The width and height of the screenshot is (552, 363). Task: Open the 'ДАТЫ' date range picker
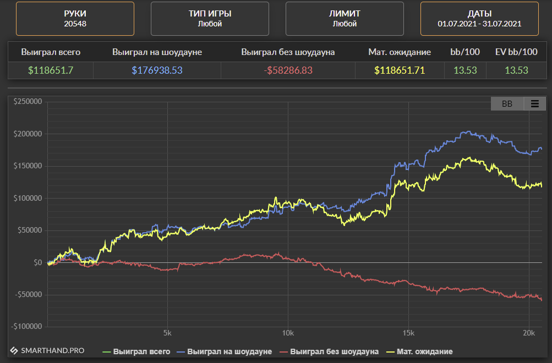479,18
